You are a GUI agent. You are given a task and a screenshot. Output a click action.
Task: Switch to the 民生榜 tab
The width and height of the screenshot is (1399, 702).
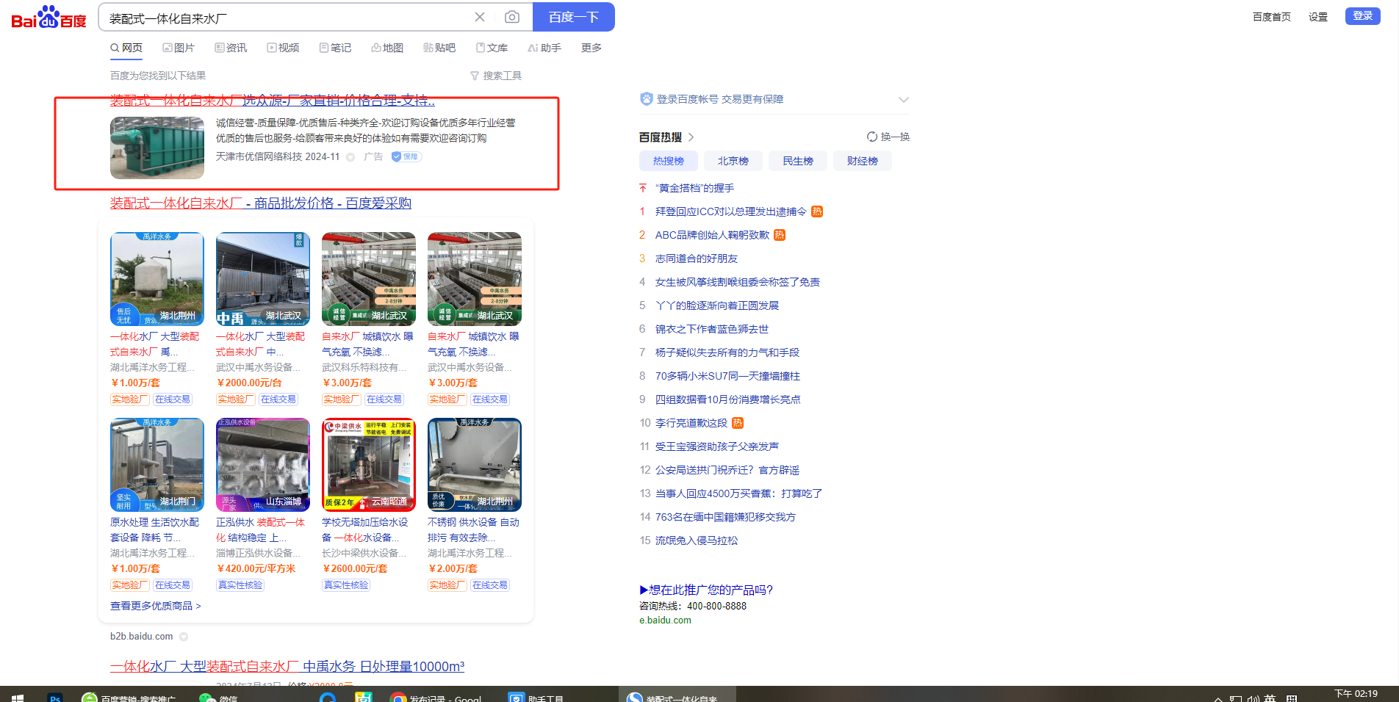click(798, 161)
